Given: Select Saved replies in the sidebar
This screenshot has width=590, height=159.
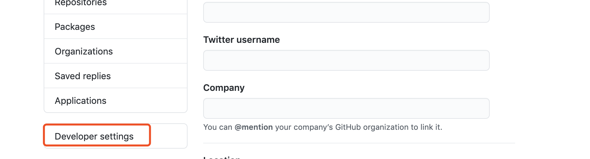Looking at the screenshot, I should pyautogui.click(x=83, y=76).
